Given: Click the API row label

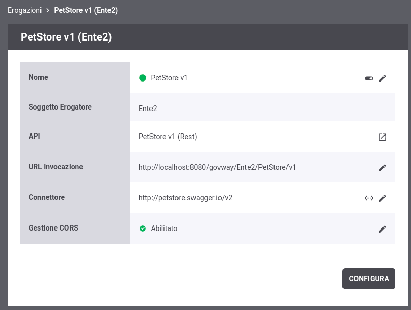Looking at the screenshot, I should pos(34,136).
